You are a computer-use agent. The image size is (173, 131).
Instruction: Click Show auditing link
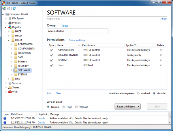(77, 40)
